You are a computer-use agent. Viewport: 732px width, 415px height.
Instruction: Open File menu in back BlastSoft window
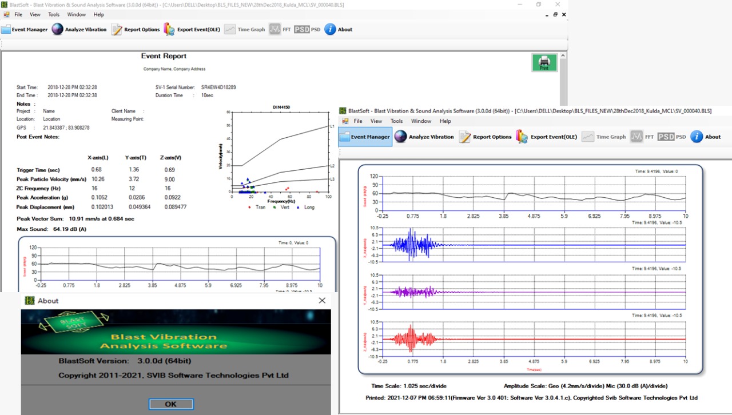click(x=18, y=14)
